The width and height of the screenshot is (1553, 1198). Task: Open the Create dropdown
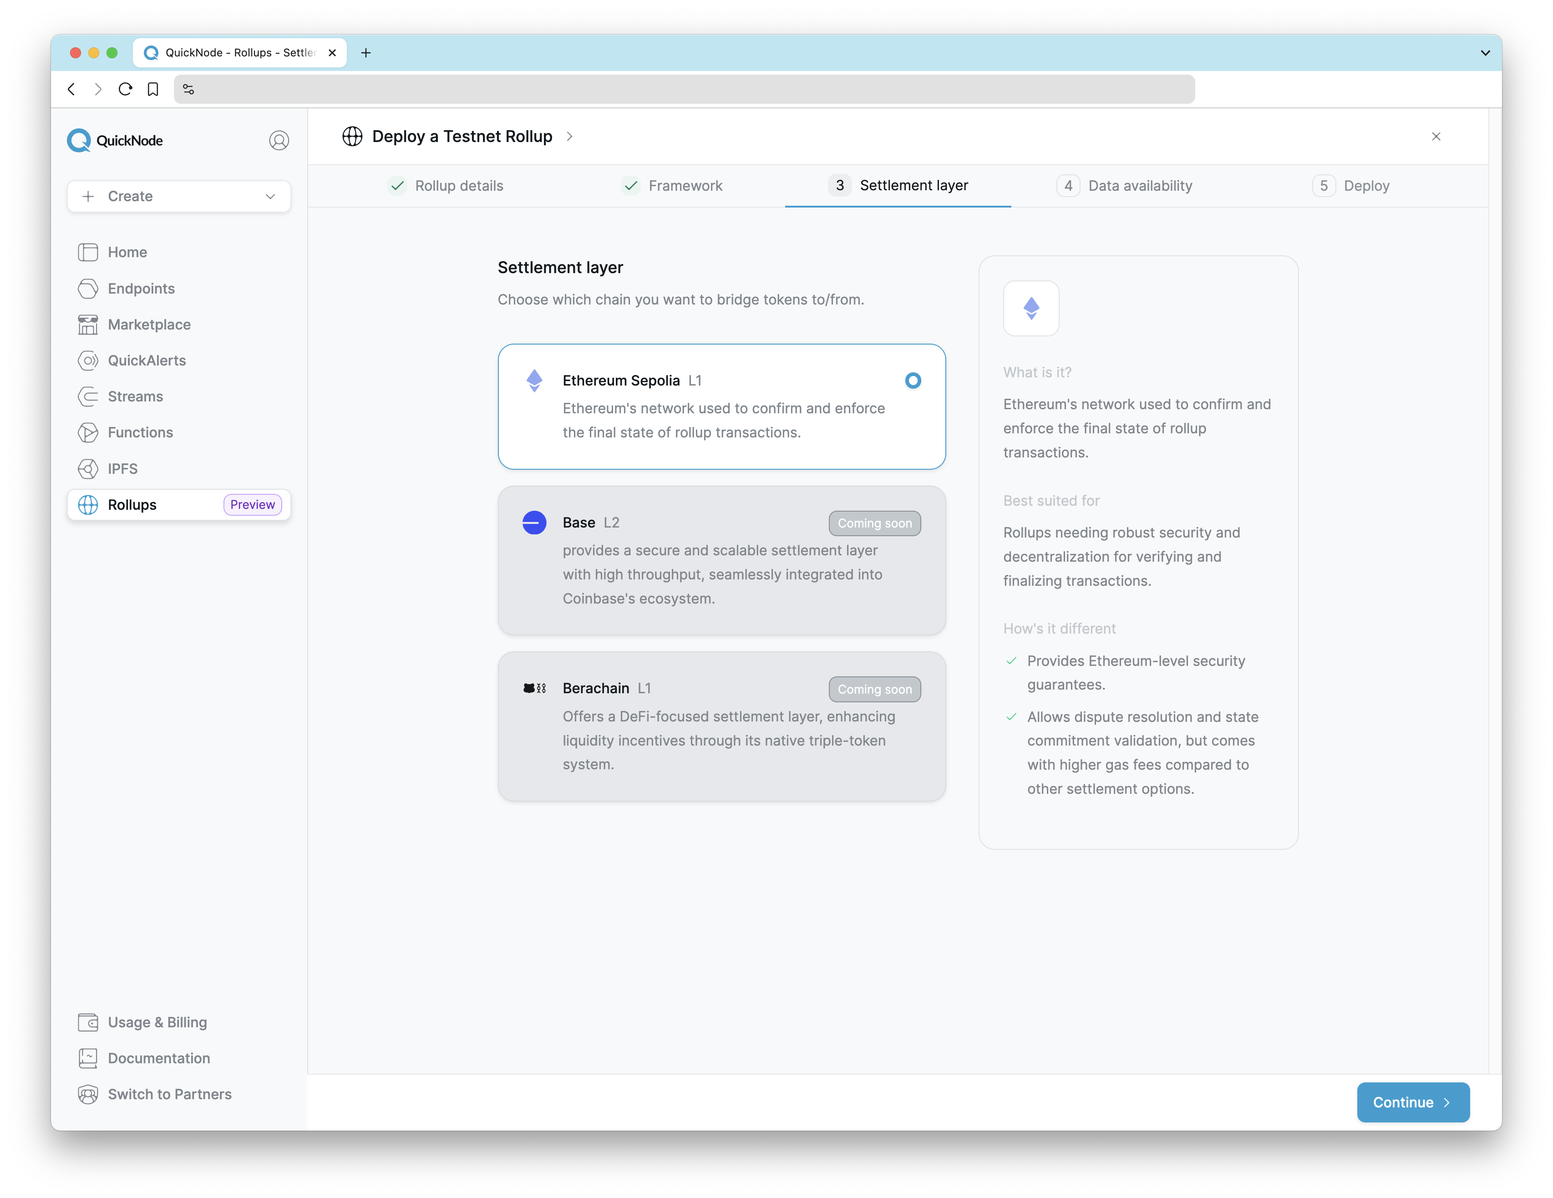pos(178,196)
